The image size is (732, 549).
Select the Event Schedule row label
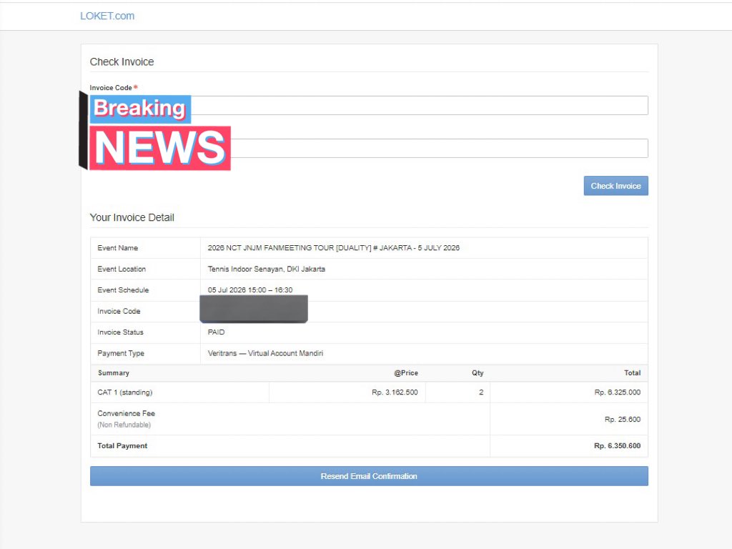click(x=123, y=290)
